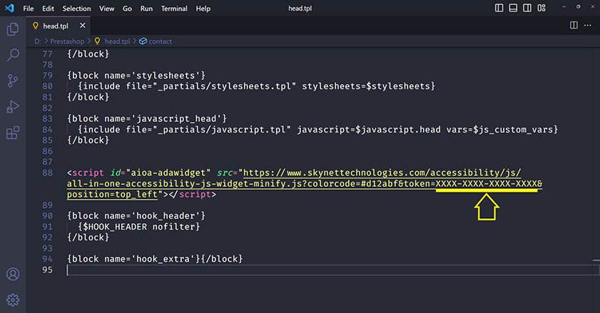Click the javascript.tpl include line

click(x=318, y=130)
